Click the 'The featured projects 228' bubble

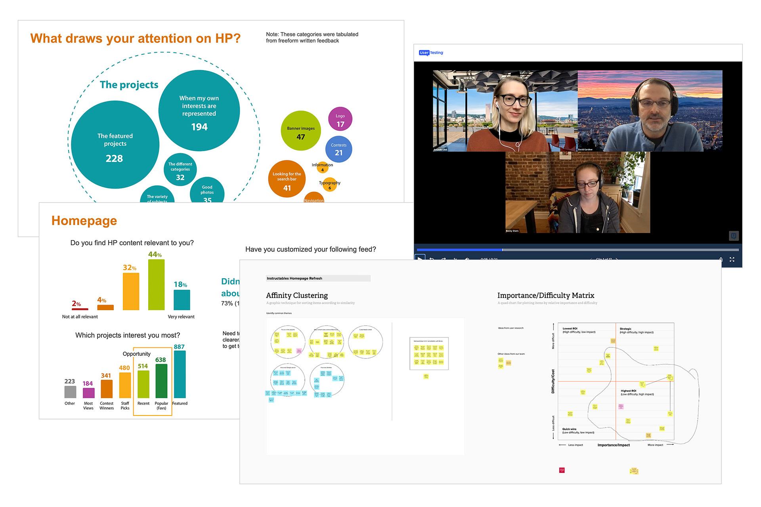pyautogui.click(x=115, y=145)
